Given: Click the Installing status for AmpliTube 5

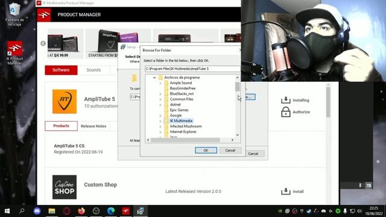Looking at the screenshot, I should (295, 100).
